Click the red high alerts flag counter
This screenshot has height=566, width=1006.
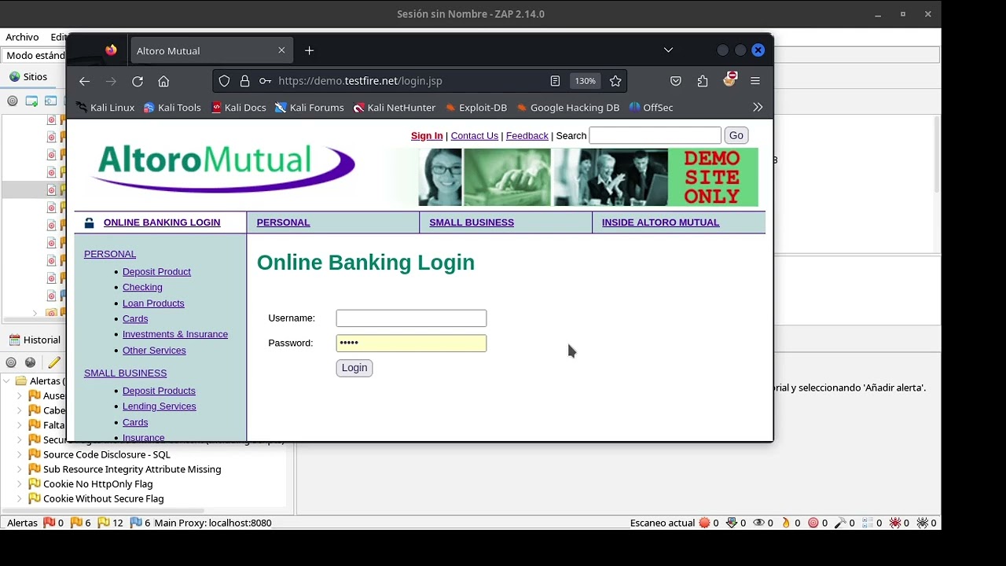(x=53, y=523)
